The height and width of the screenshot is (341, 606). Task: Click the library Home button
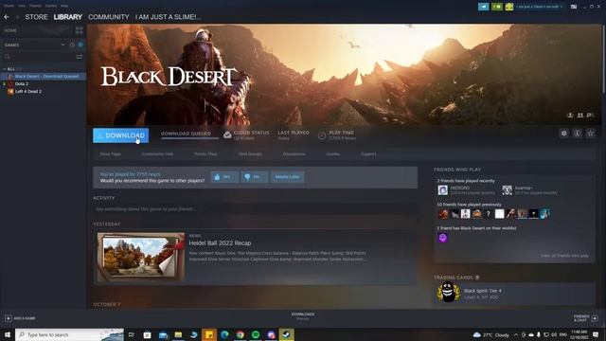pyautogui.click(x=37, y=30)
